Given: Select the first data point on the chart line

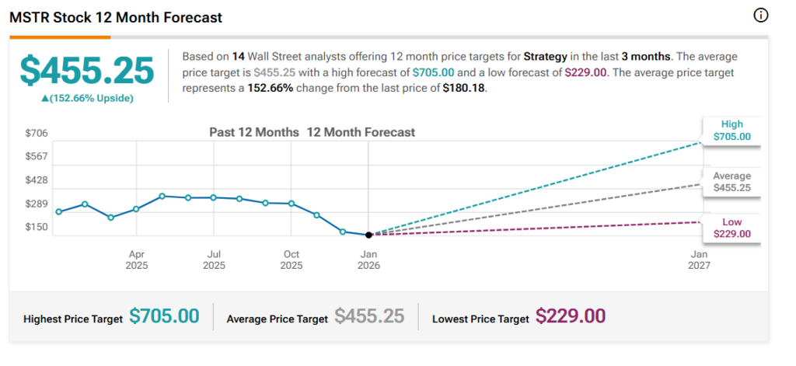Looking at the screenshot, I should [x=59, y=211].
